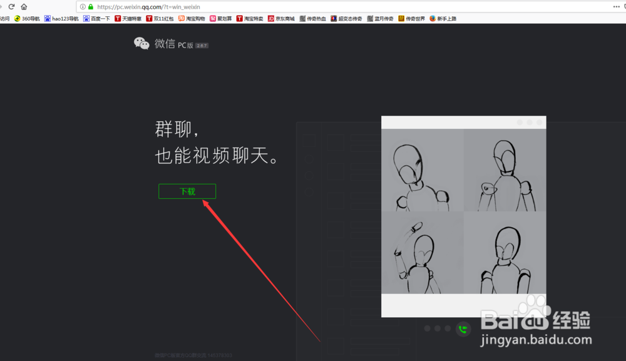Open the 蓝月传奇 bookmark
The image size is (626, 361).
tap(380, 18)
